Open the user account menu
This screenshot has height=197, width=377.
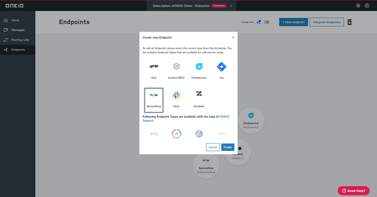[x=367, y=6]
